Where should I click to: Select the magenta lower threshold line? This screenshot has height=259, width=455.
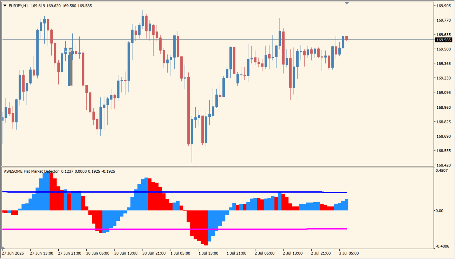tap(175, 229)
